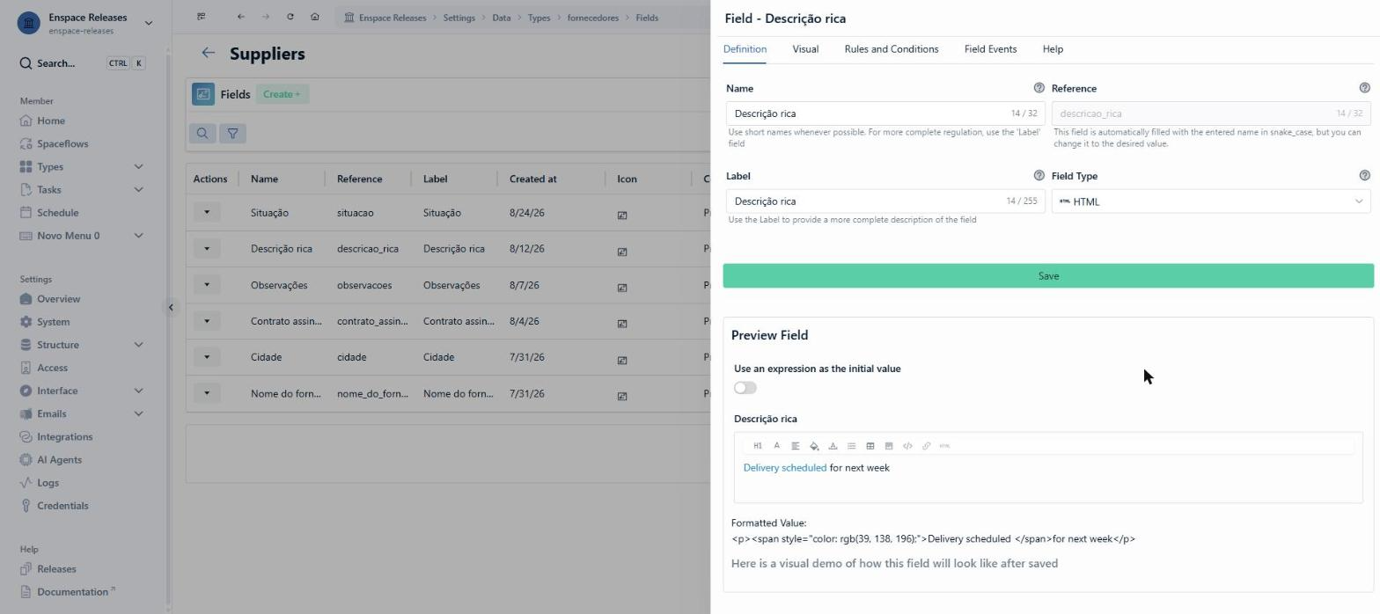Click the refresh icon in top bar
The width and height of the screenshot is (1380, 614).
pyautogui.click(x=290, y=17)
